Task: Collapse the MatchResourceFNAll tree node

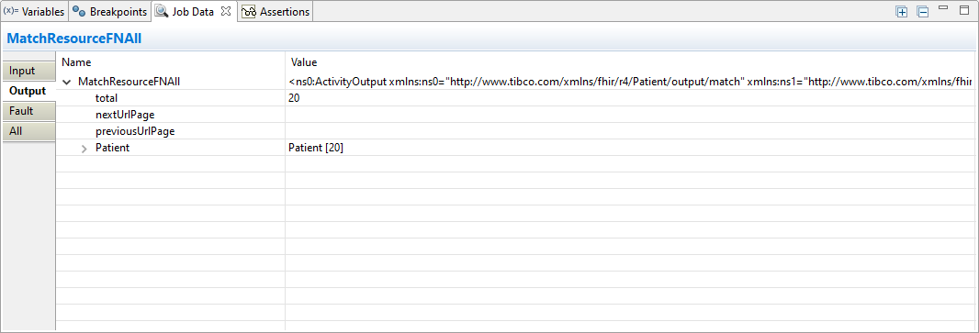Action: (x=67, y=82)
